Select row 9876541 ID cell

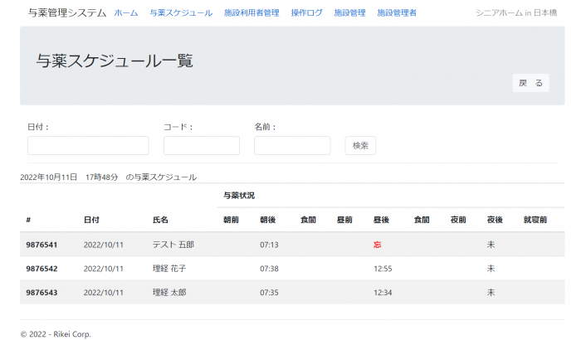click(x=41, y=245)
